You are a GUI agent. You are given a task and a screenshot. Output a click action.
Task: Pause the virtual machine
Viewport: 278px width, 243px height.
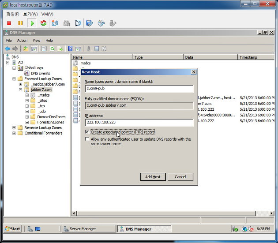tap(20, 23)
